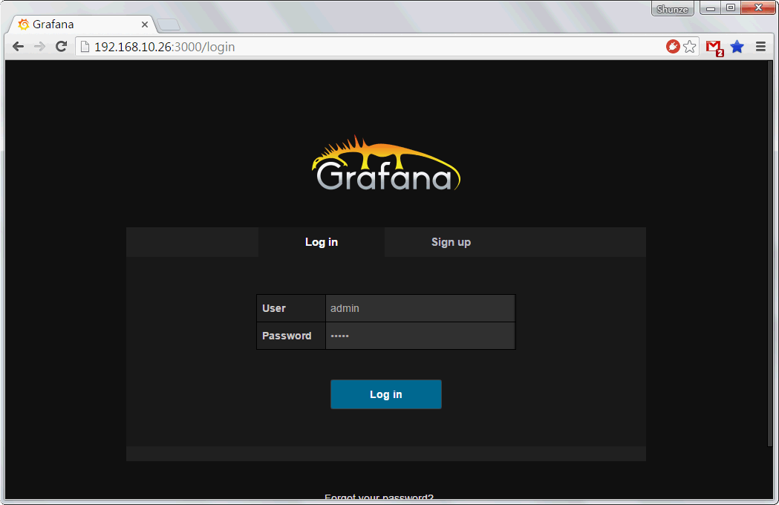The image size is (779, 505).
Task: Click the page info document icon
Action: click(85, 47)
